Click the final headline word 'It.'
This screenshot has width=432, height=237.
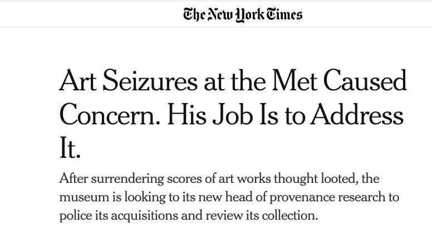click(70, 148)
